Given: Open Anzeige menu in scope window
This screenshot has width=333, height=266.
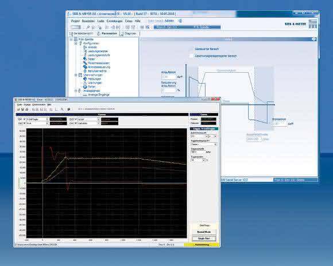Looking at the screenshot, I should point(27,105).
